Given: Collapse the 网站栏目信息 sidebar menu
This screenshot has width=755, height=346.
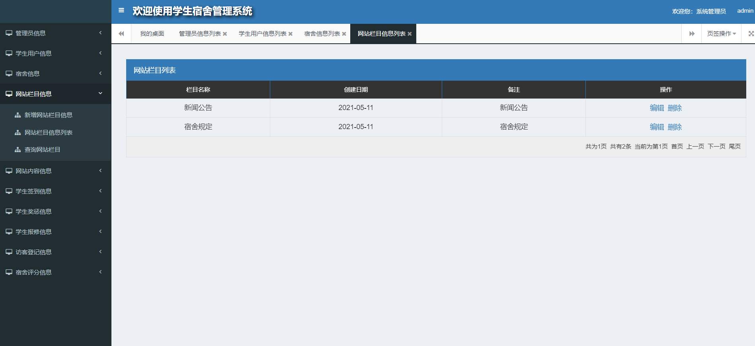Looking at the screenshot, I should click(x=55, y=94).
